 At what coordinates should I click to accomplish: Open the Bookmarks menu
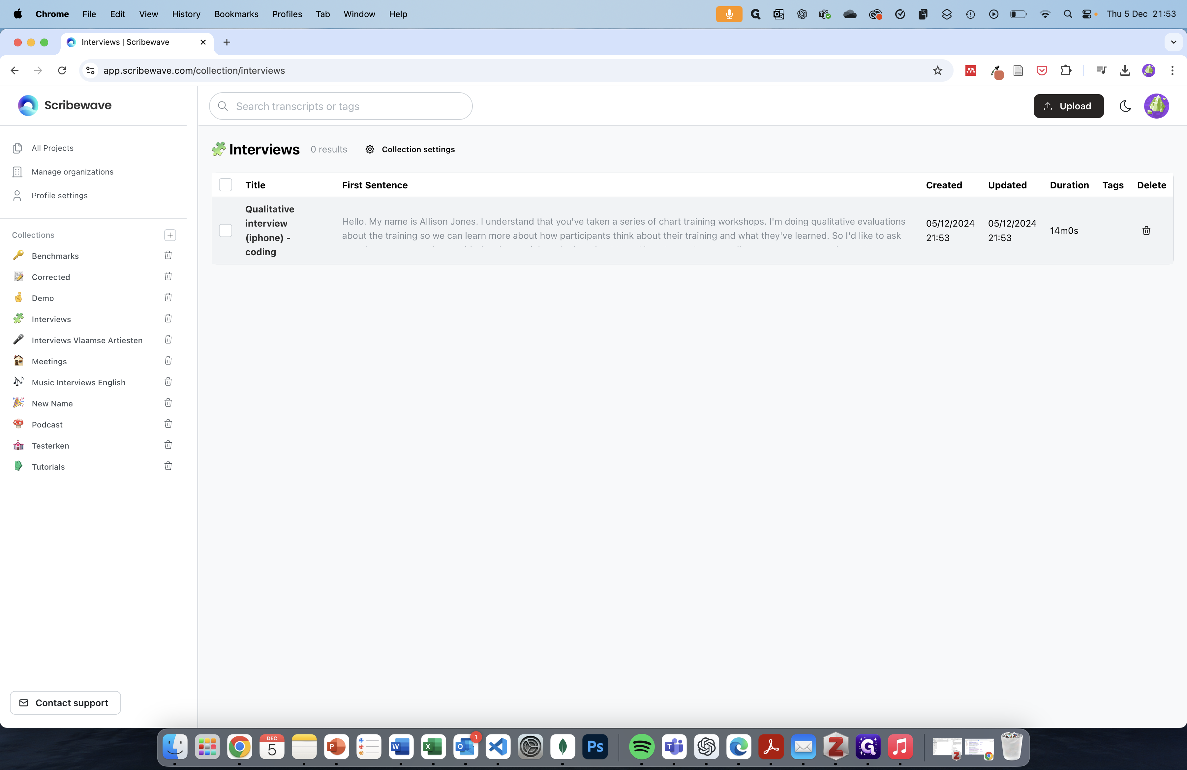point(236,14)
